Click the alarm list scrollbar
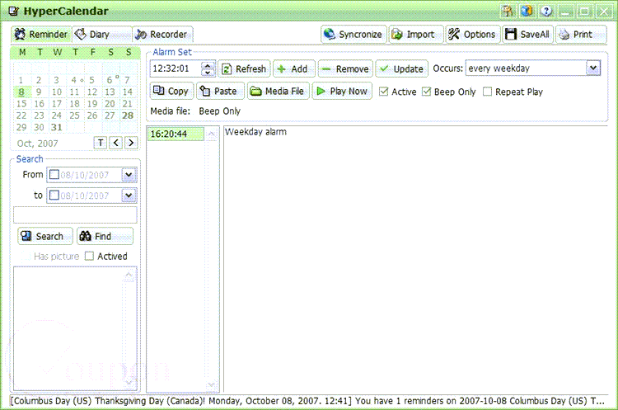Image resolution: width=618 pixels, height=410 pixels. 212,259
